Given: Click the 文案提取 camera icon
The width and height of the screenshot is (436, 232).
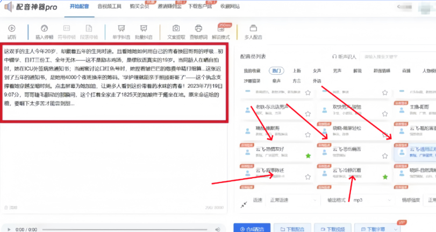Looking at the screenshot, I should pos(176,29).
